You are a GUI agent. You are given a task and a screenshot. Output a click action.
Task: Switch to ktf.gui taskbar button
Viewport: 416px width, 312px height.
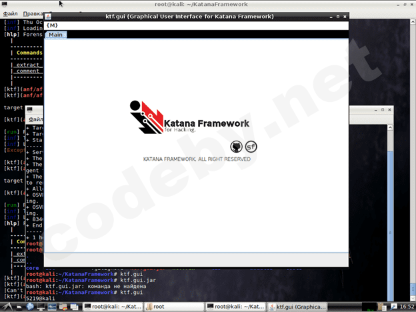tap(297, 307)
